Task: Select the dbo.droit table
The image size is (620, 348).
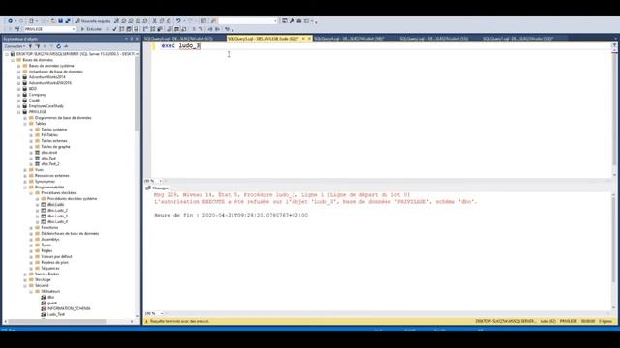Action: tap(49, 153)
